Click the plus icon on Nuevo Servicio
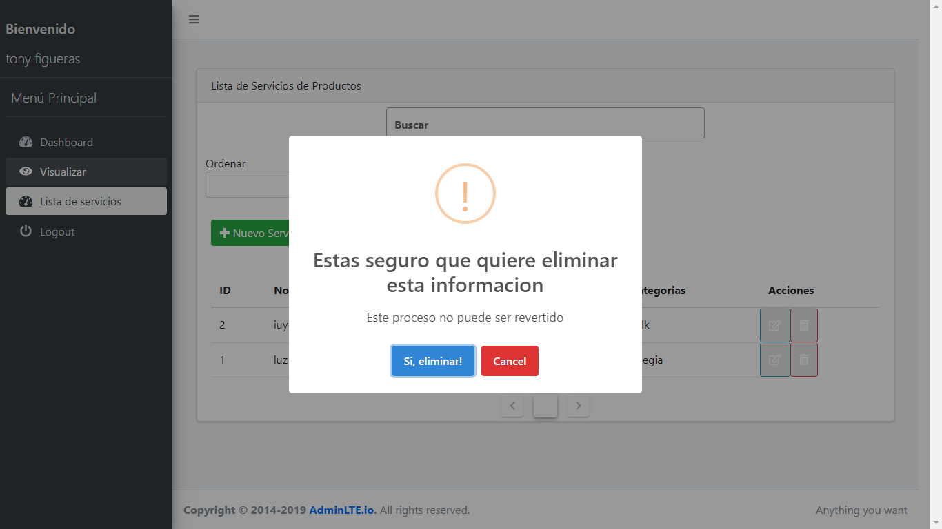The height and width of the screenshot is (529, 942). [225, 232]
